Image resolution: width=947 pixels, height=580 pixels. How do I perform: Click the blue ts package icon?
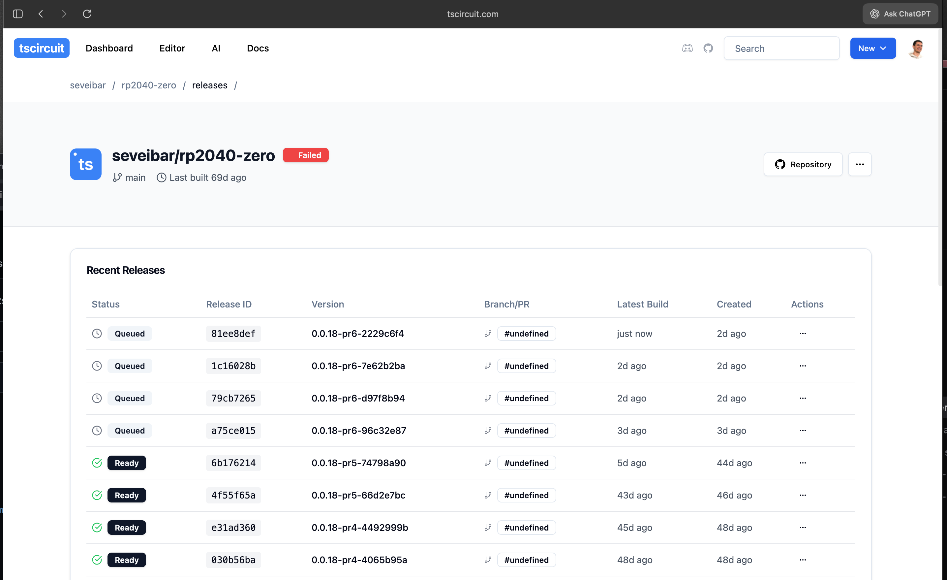[x=85, y=164]
